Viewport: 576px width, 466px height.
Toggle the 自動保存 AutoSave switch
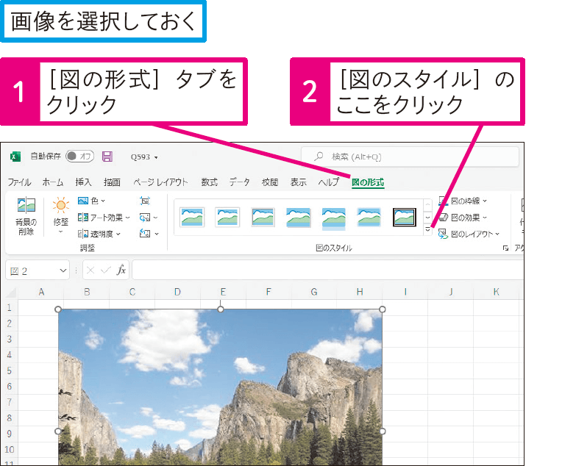click(79, 157)
